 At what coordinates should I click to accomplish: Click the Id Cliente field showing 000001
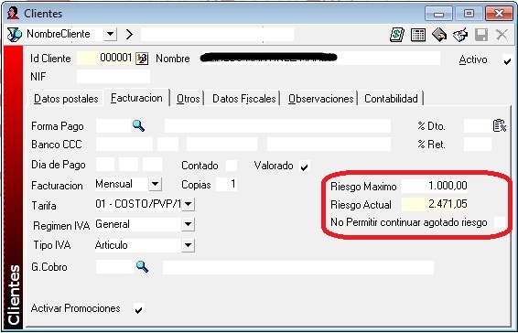click(x=105, y=59)
